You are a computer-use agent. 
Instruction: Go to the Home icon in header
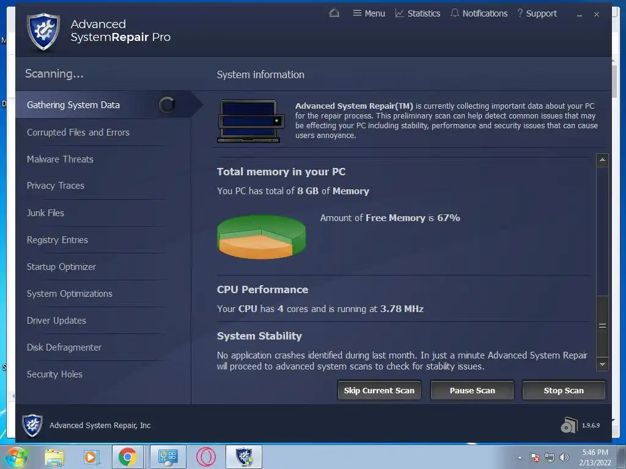tap(334, 13)
